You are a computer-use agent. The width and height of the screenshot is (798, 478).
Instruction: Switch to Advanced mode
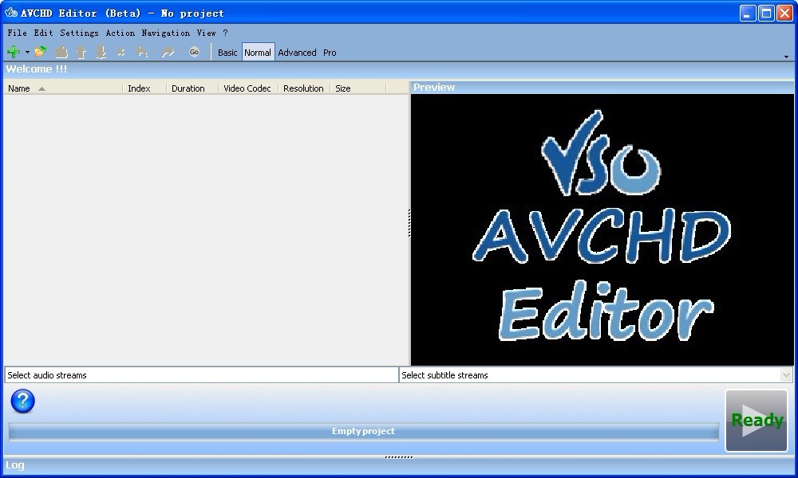coord(297,53)
